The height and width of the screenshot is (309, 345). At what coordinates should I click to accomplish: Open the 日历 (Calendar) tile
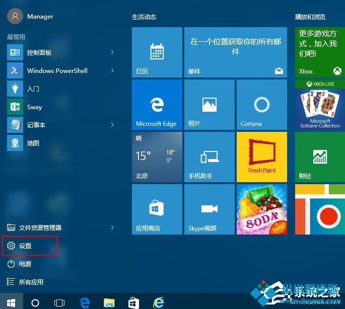click(x=157, y=52)
